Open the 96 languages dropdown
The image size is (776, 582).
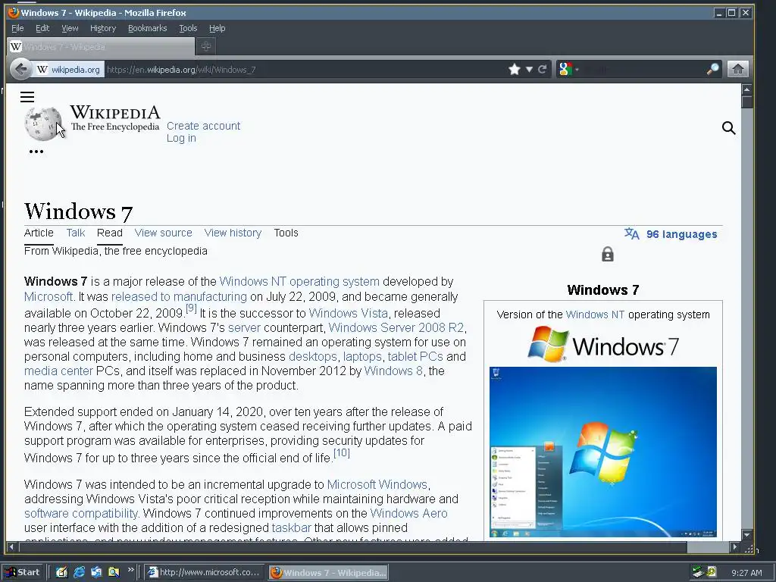681,234
